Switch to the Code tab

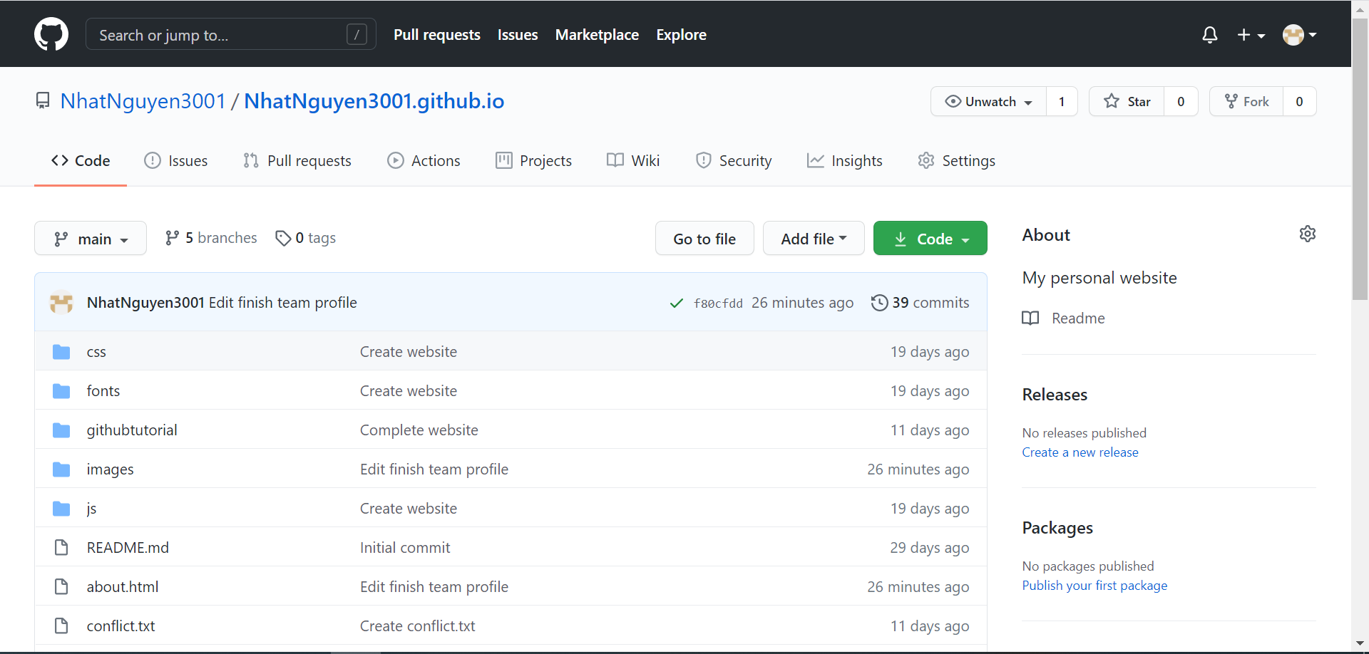pyautogui.click(x=81, y=161)
